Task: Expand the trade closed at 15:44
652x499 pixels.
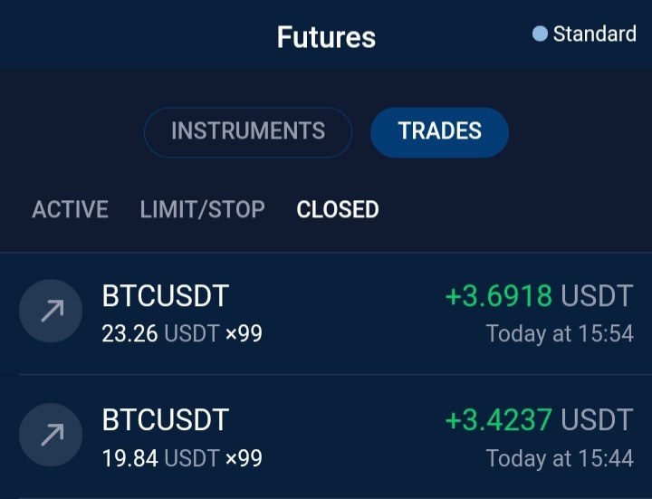Action: [x=326, y=437]
